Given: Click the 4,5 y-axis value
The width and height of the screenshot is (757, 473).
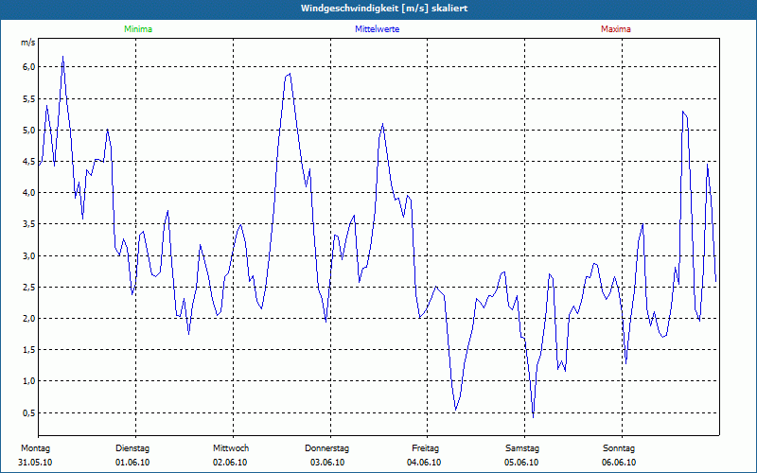Looking at the screenshot, I should coord(29,162).
